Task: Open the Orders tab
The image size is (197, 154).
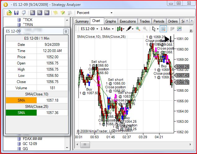Action: click(x=173, y=21)
